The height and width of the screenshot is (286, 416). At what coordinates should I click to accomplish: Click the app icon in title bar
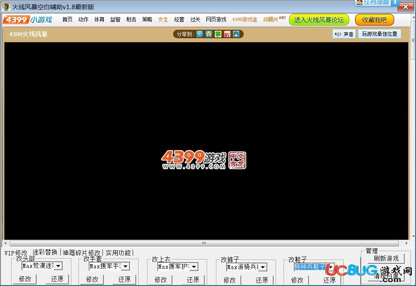6,7
